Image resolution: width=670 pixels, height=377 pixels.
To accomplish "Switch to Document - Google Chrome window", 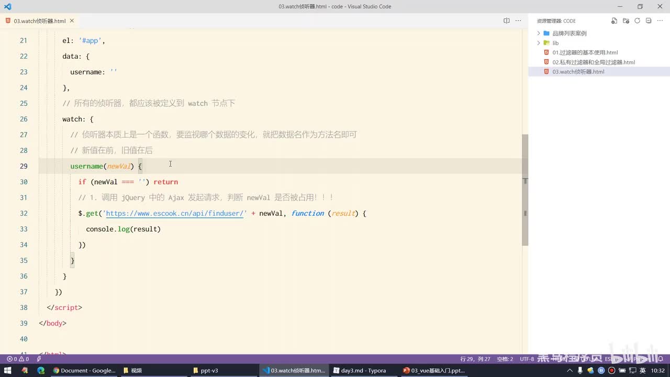I will 84,370.
